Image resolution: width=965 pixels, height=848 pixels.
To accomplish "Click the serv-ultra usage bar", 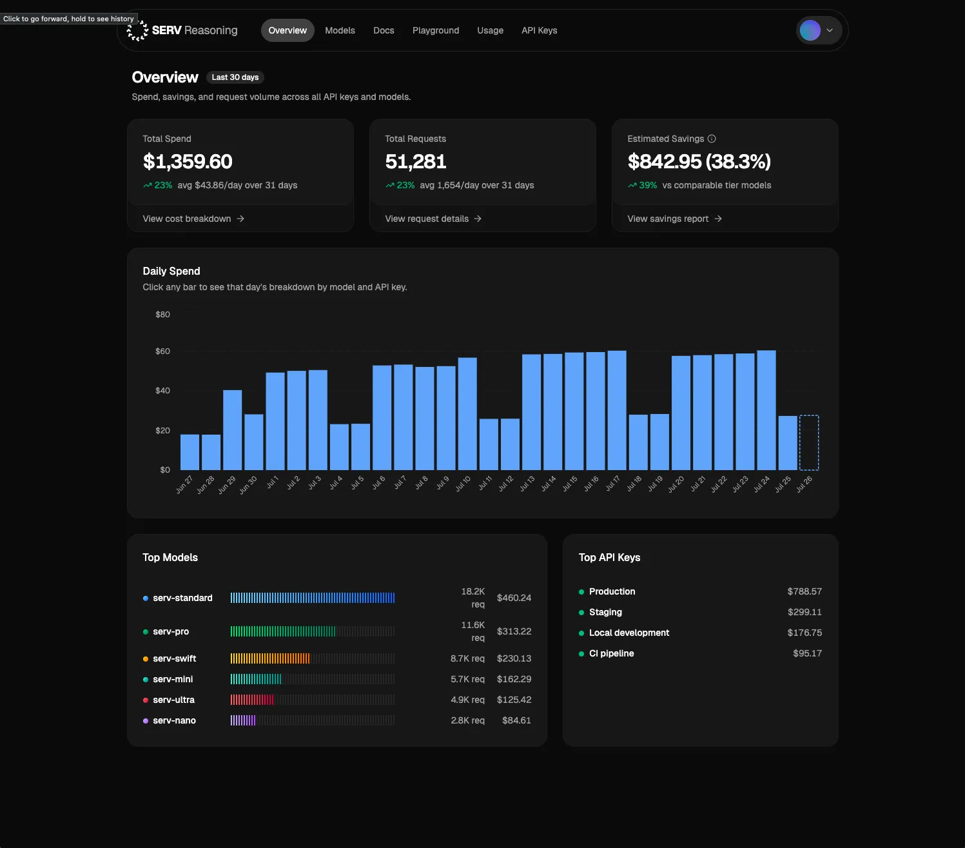I will 313,700.
